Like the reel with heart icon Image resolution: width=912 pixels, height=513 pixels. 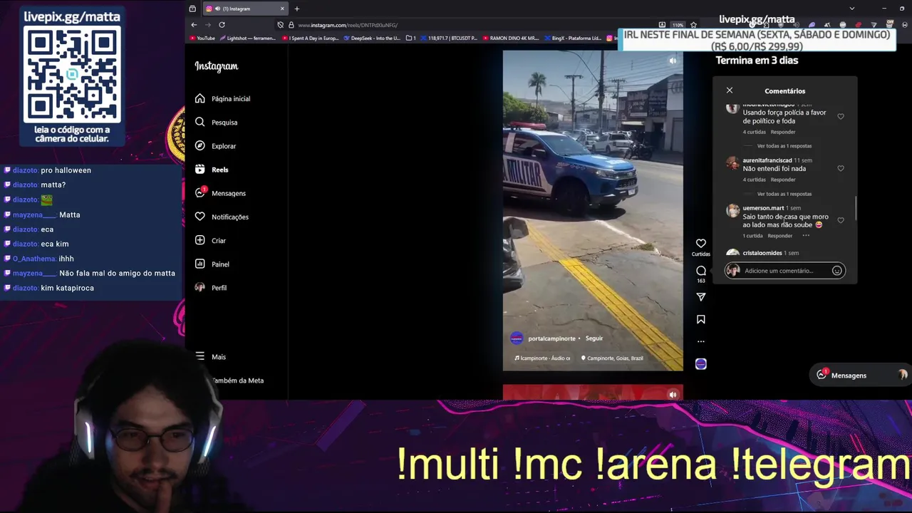[701, 244]
